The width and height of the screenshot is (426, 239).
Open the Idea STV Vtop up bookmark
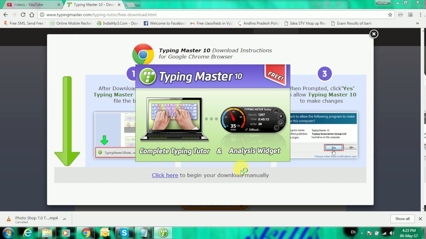click(x=305, y=23)
